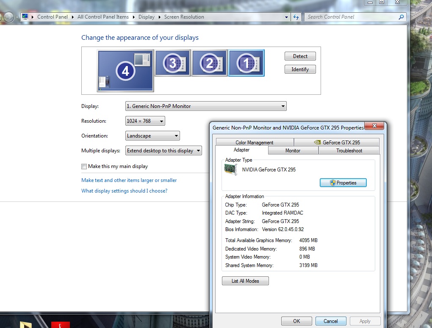Click the Control Panel icon in address bar

[25, 17]
